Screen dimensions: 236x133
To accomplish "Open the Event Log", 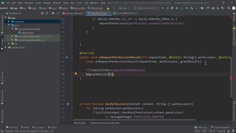I will [201, 127].
